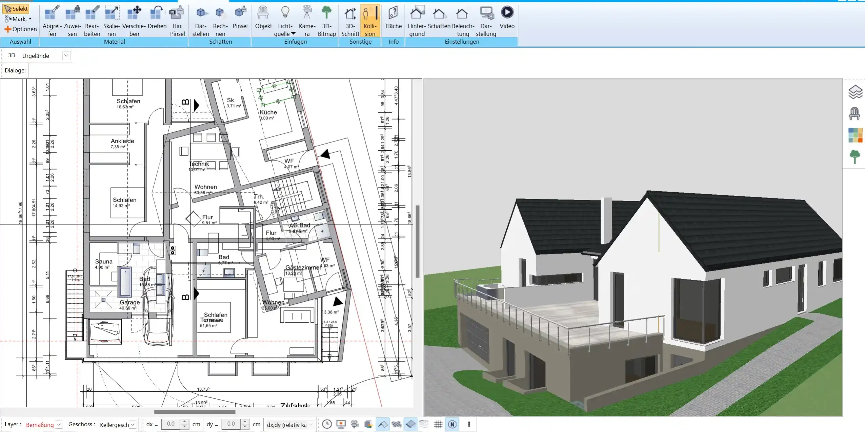Open the furniture catalog via the chair icon
The image size is (865, 432).
(x=856, y=113)
